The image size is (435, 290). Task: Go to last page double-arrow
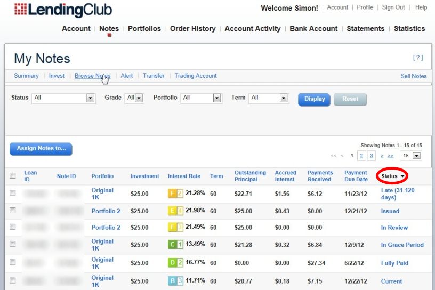[x=391, y=156]
